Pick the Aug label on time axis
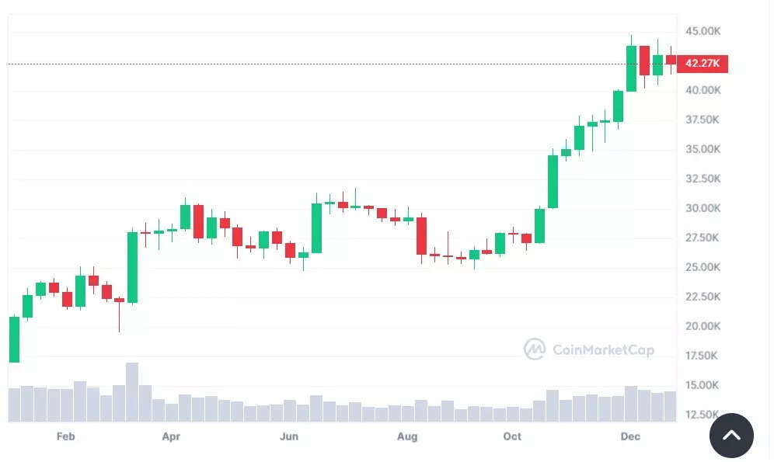 pyautogui.click(x=407, y=437)
